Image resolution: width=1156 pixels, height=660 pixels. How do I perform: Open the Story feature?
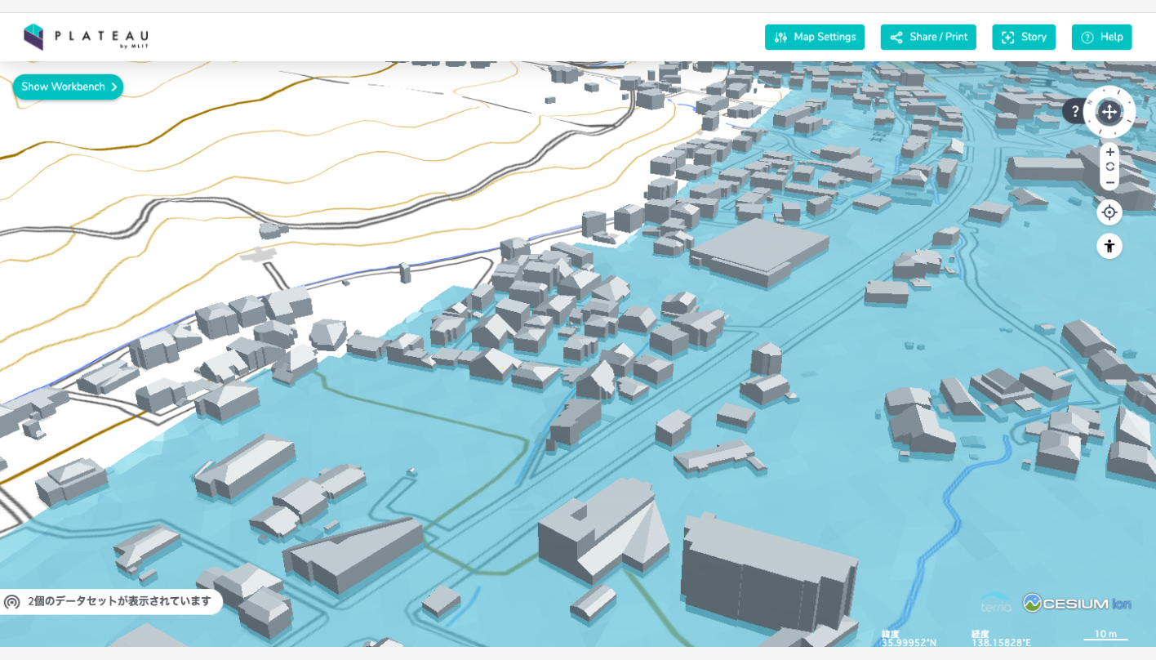(1024, 37)
